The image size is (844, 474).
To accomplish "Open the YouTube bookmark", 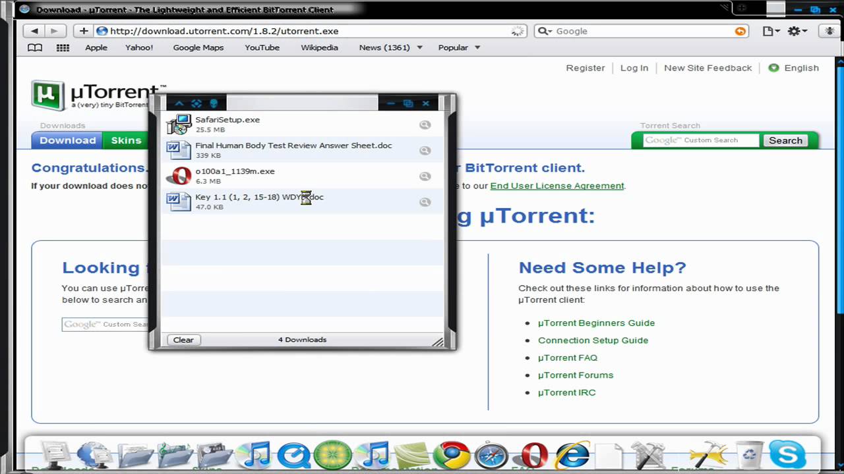I will click(x=262, y=47).
